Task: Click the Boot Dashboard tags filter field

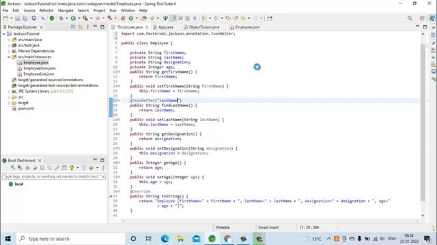Action: 54,176
